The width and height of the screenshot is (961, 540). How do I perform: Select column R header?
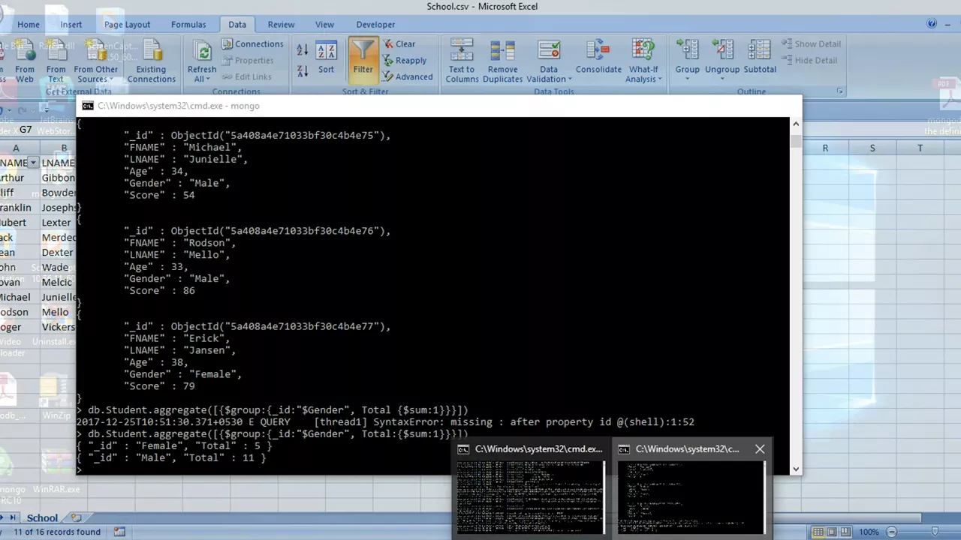click(825, 148)
